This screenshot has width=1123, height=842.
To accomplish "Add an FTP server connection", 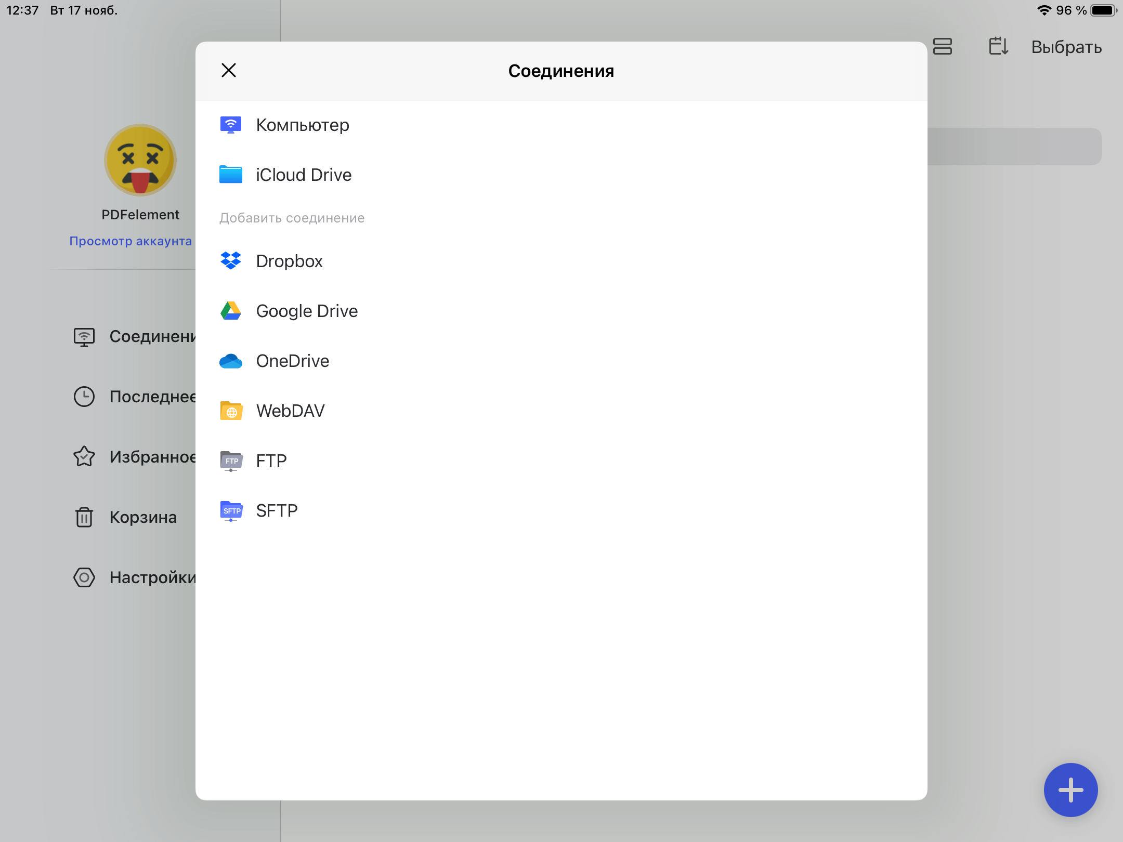I will pyautogui.click(x=271, y=461).
